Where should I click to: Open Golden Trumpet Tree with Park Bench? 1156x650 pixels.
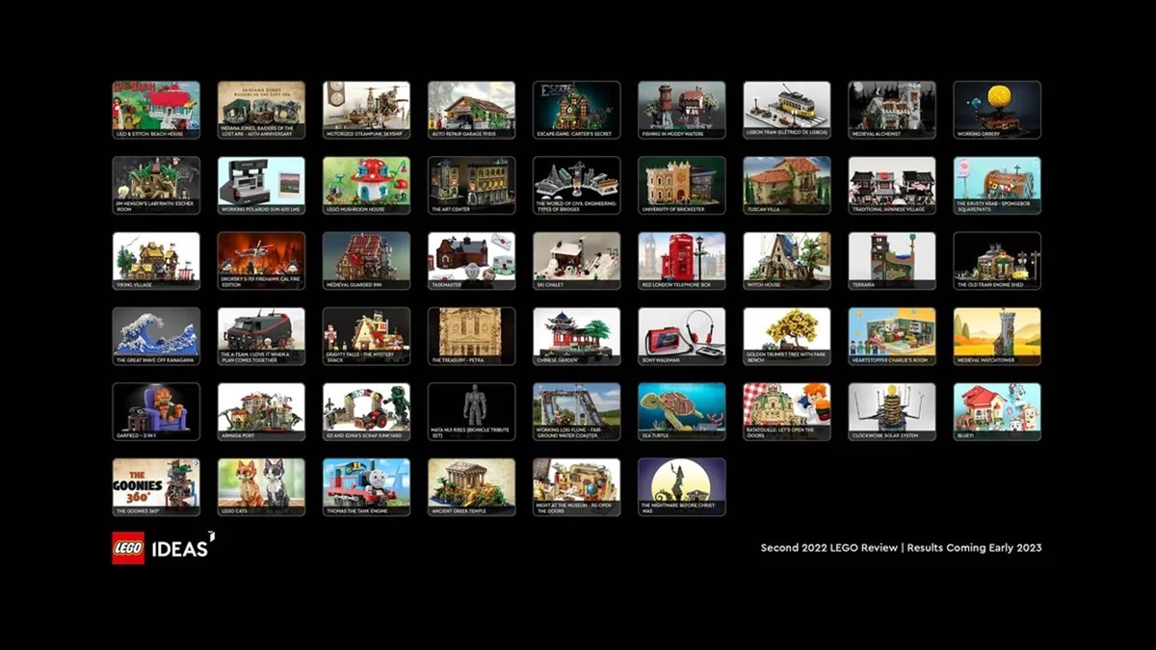pos(787,336)
